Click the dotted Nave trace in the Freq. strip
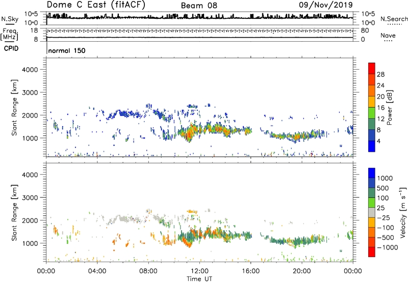The width and height of the screenshot is (408, 282). pyautogui.click(x=199, y=31)
